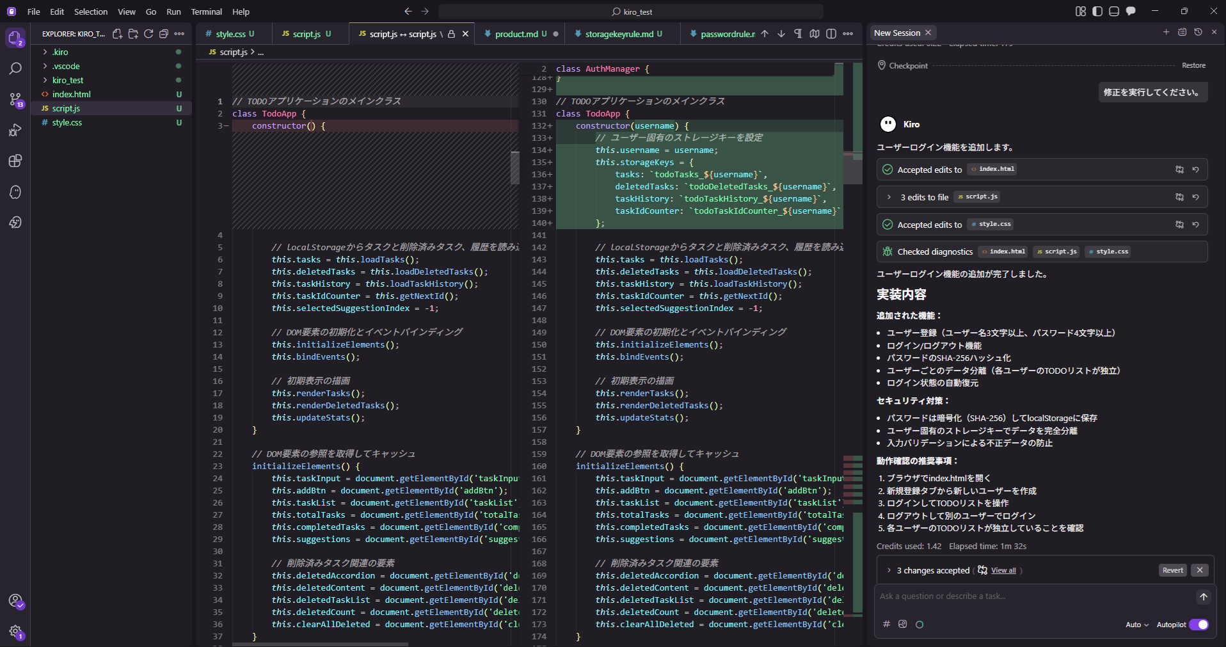The height and width of the screenshot is (647, 1226).
Task: Go to next change arrow in diff
Action: coord(781,34)
